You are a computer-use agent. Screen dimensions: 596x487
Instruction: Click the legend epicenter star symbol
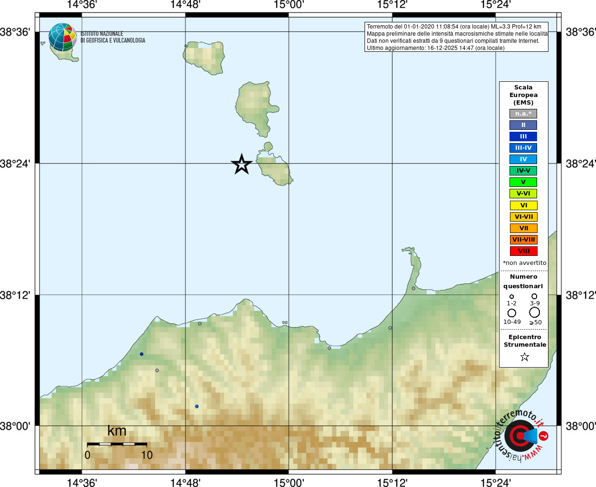pos(524,357)
